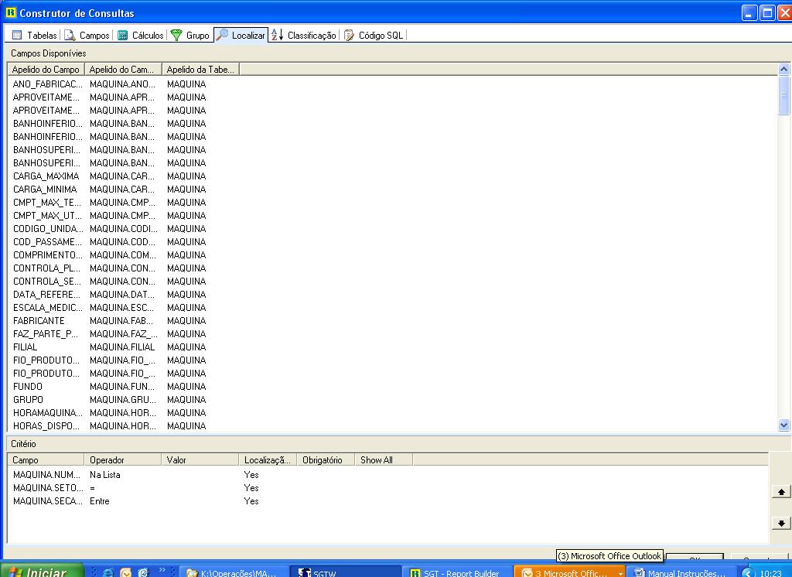Select the MAQUINA.NUM criterion with Na Lista operator
The image size is (792, 577).
[x=46, y=474]
